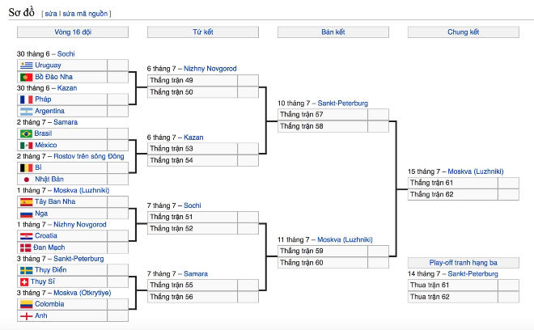Click the France flag beside Pháp
Viewport: 534px width, 330px height.
(x=26, y=99)
